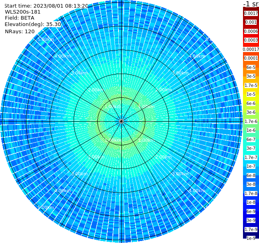Select the 1.7e-5 colorbar value
Screen dimensions: 259x243
pyautogui.click(x=251, y=85)
